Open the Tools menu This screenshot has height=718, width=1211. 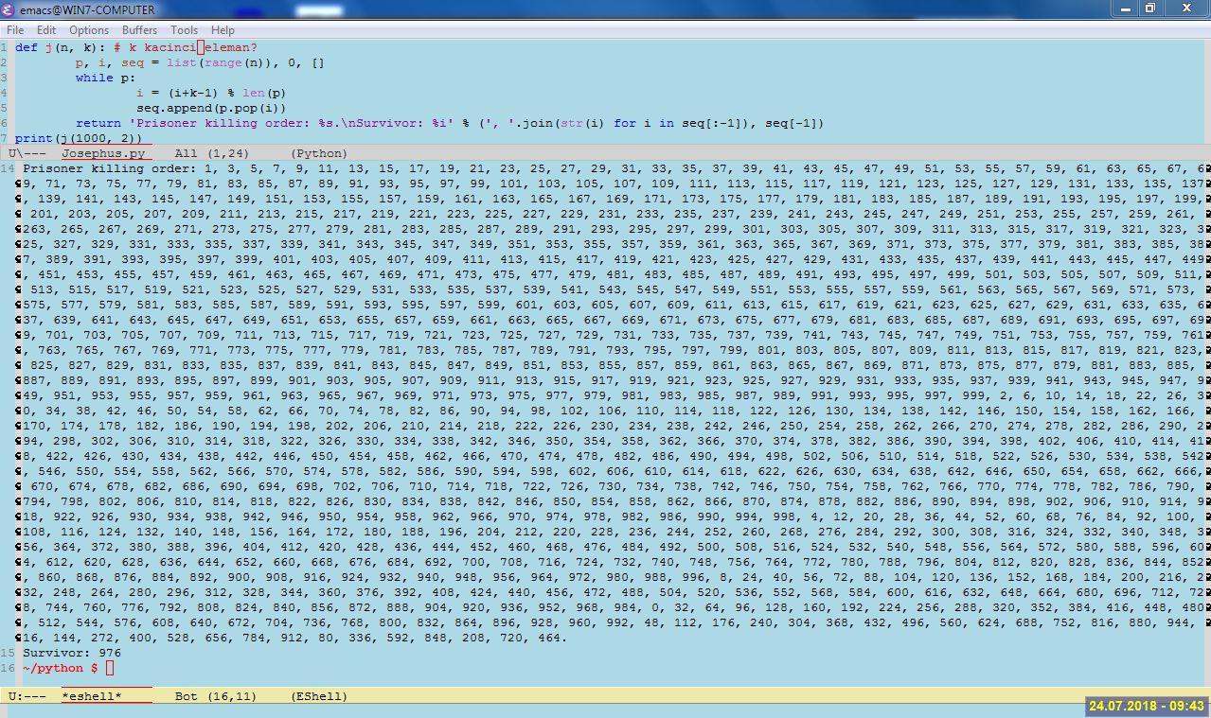pyautogui.click(x=185, y=30)
